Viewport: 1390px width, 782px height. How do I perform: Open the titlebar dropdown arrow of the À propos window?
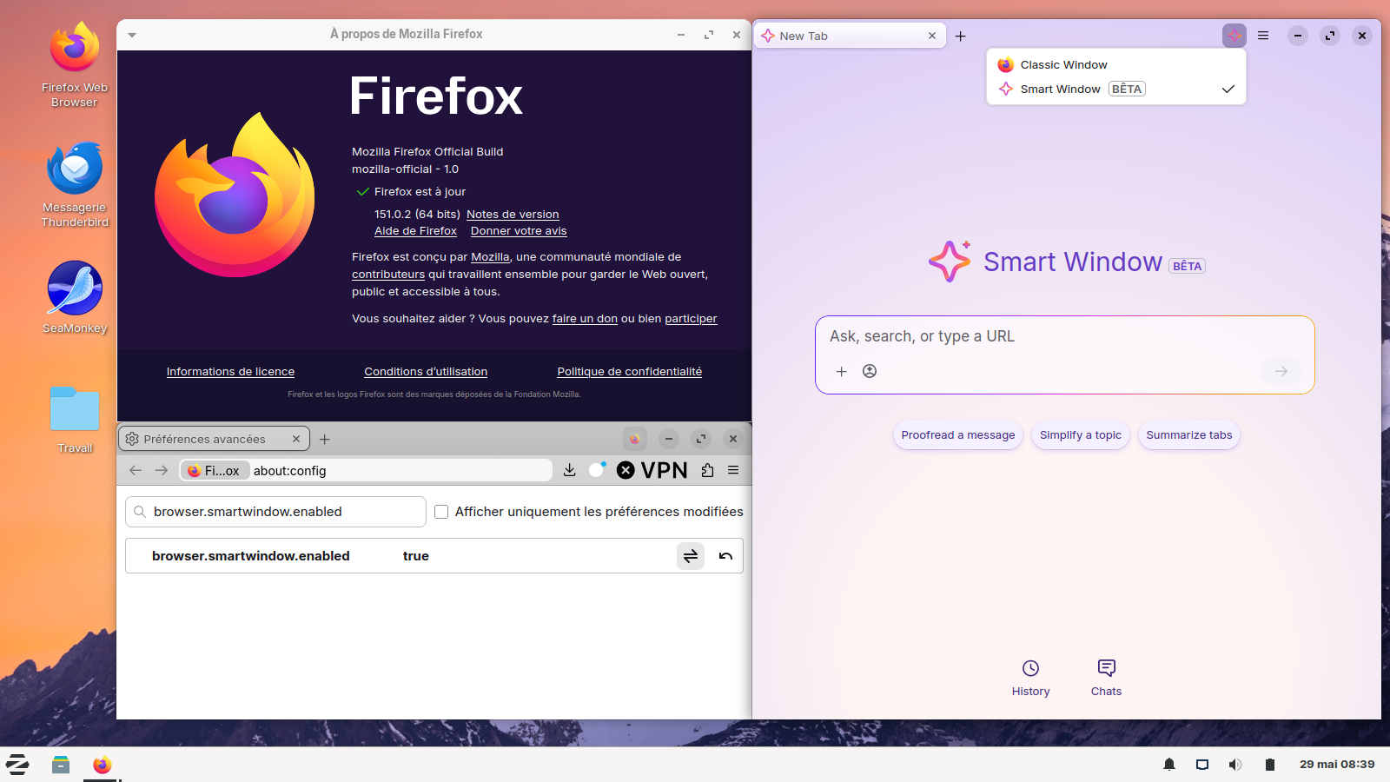[132, 35]
